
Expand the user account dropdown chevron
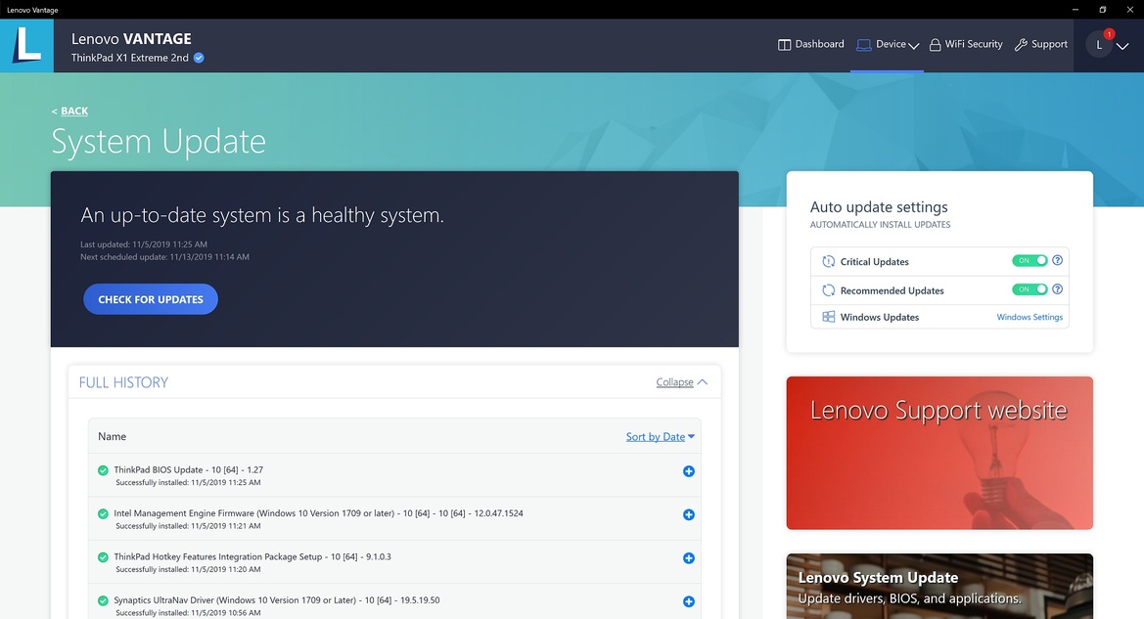(x=1122, y=46)
